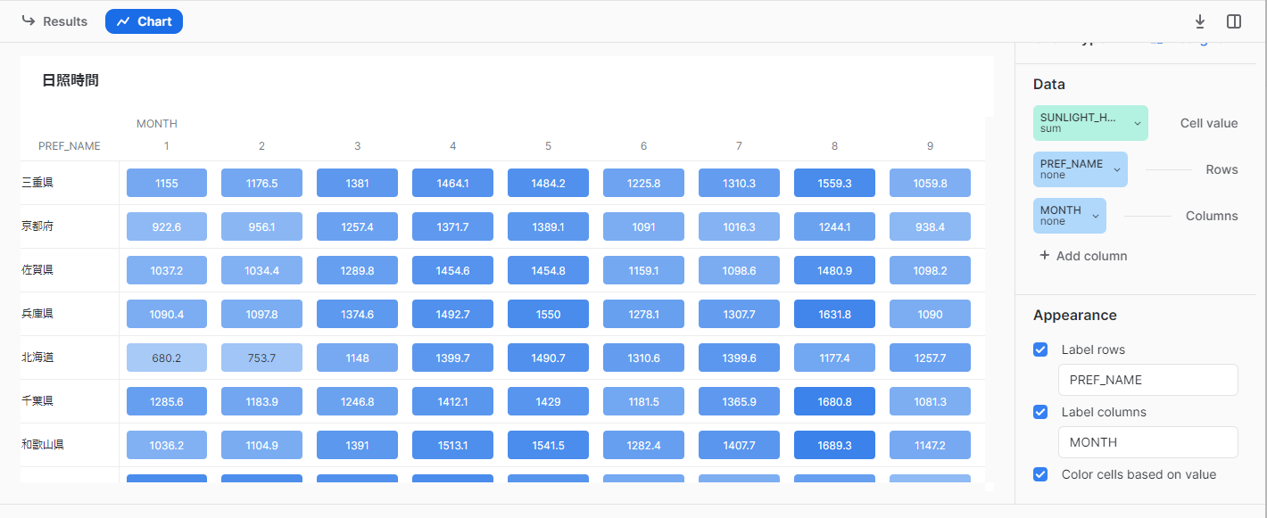Click the Results arrow icon
Screen dimensions: 1267x518
pos(29,21)
